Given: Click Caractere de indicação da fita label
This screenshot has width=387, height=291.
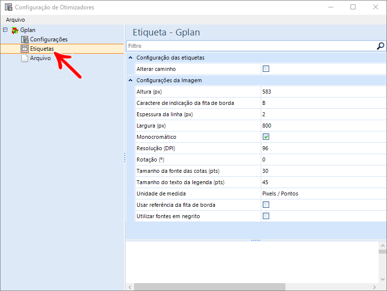Looking at the screenshot, I should click(x=185, y=103).
